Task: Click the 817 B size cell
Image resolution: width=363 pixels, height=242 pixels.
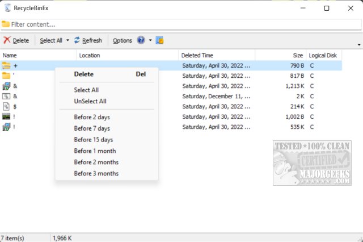Action: tap(297, 76)
